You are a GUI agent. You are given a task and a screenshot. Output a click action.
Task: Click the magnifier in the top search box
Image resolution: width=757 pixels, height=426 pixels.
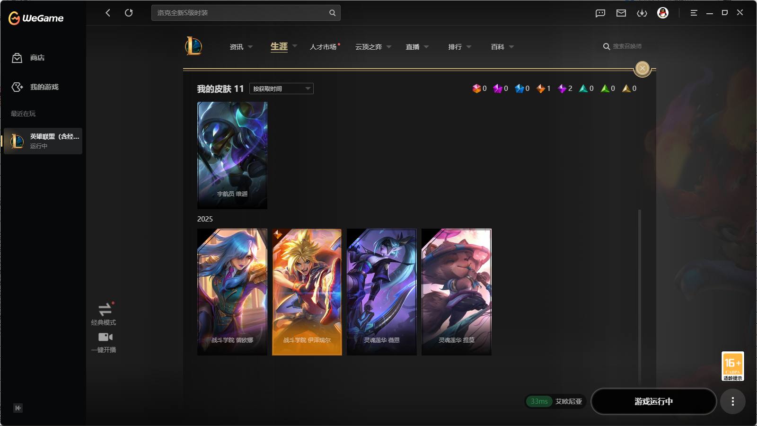pyautogui.click(x=333, y=13)
